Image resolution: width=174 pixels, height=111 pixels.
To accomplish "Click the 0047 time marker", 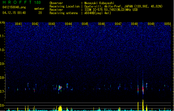I will [118, 24].
